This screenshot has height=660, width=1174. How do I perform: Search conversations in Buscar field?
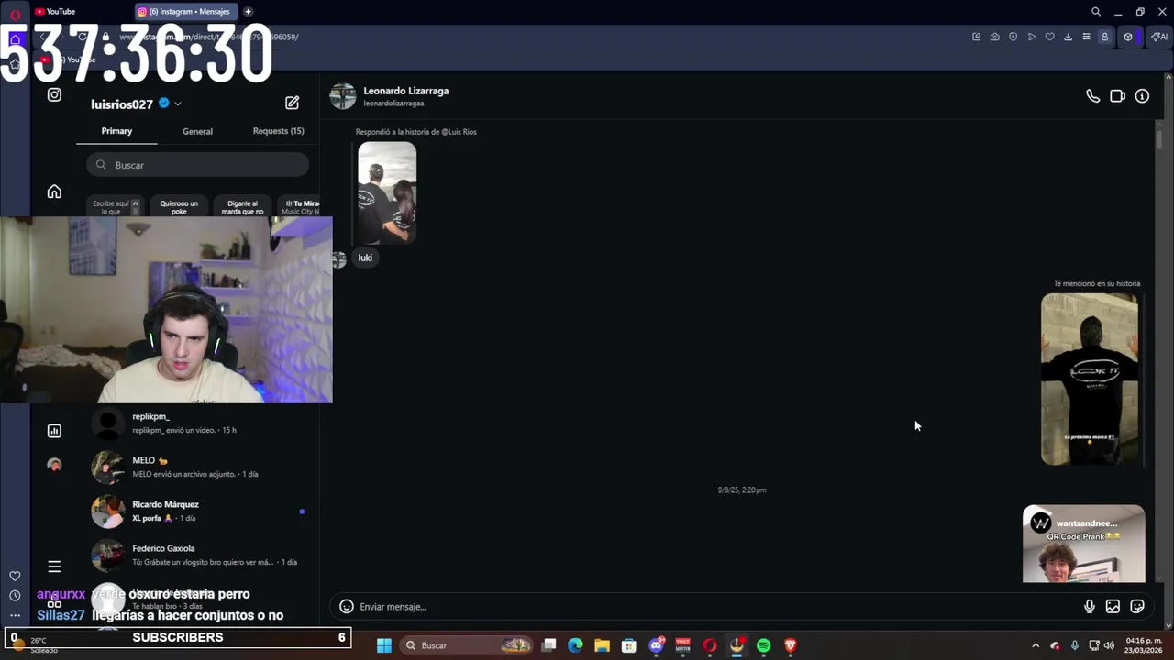pyautogui.click(x=198, y=165)
